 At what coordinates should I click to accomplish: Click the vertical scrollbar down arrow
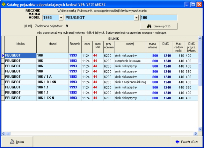coord(200,129)
